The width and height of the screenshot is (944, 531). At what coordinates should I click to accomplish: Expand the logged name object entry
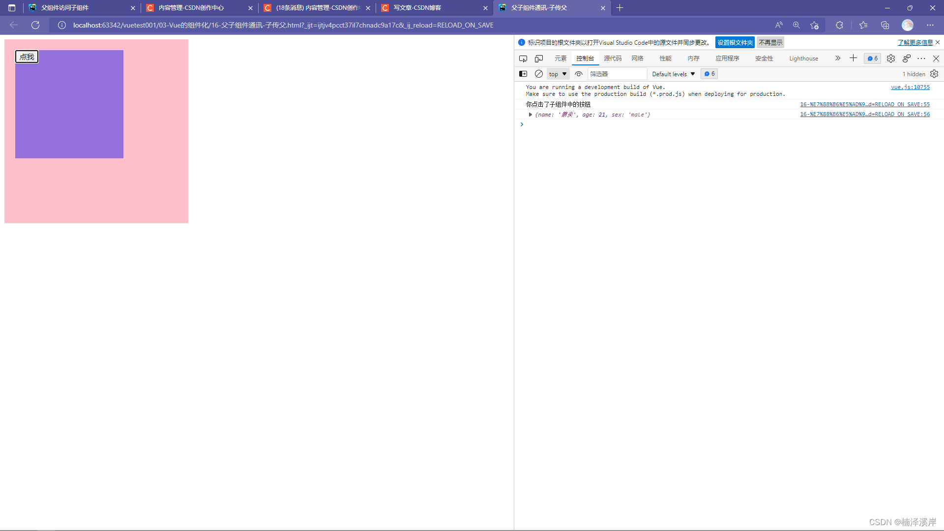click(x=531, y=115)
